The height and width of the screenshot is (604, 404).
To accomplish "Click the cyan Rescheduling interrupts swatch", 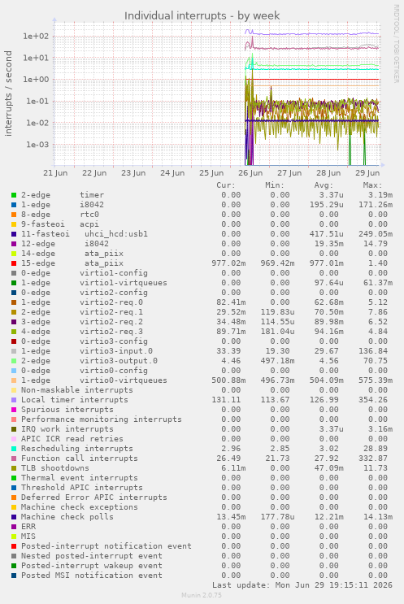I will pos(14,449).
